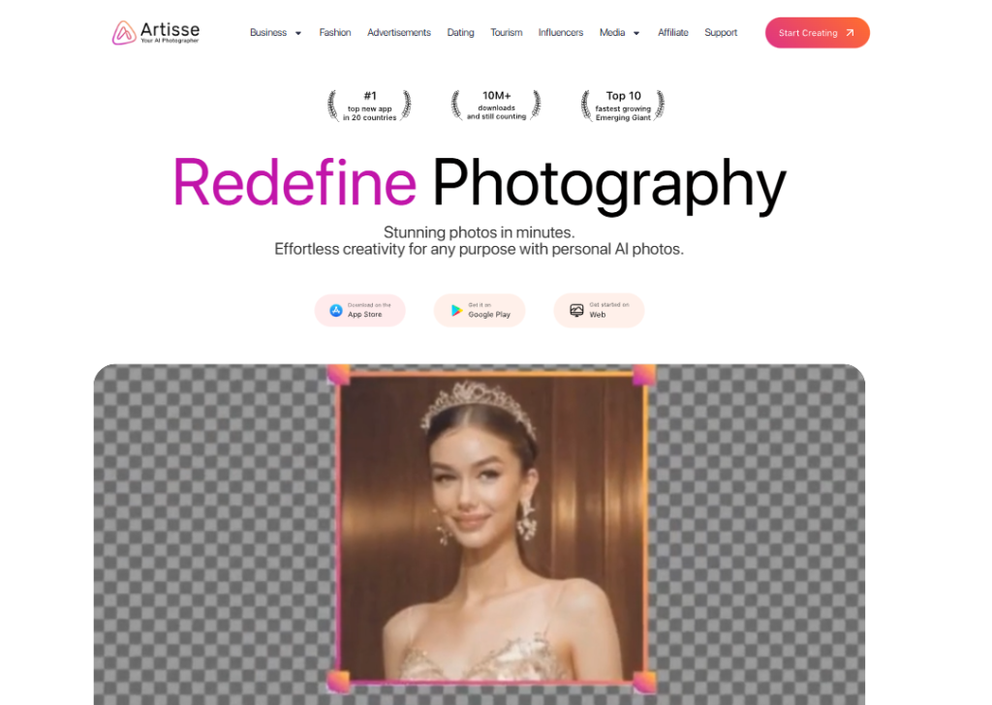Open the Dating page from navigation
Image resolution: width=992 pixels, height=705 pixels.
click(x=460, y=32)
